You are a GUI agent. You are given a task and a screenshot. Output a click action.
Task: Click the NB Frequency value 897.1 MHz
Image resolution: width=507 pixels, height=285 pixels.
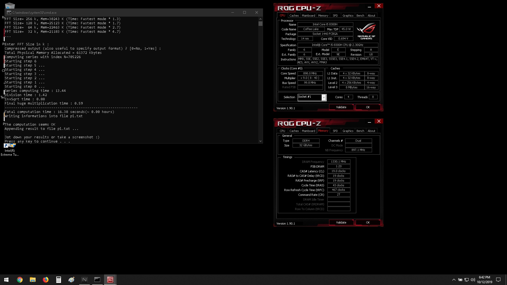[358, 150]
